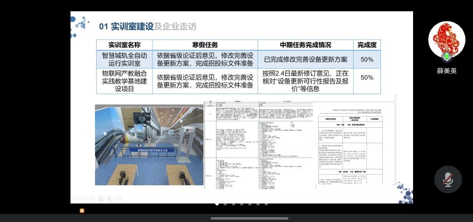Open the more options ellipsis in slideshow controls
The width and height of the screenshot is (473, 222).
[x=118, y=199]
